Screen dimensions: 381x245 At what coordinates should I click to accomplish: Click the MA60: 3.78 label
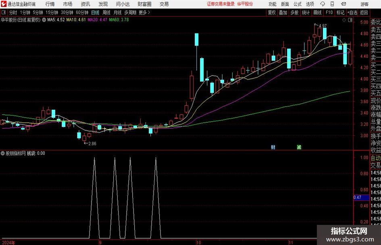(x=119, y=20)
